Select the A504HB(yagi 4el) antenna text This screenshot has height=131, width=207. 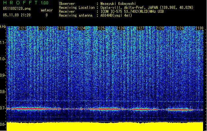coord(116,15)
